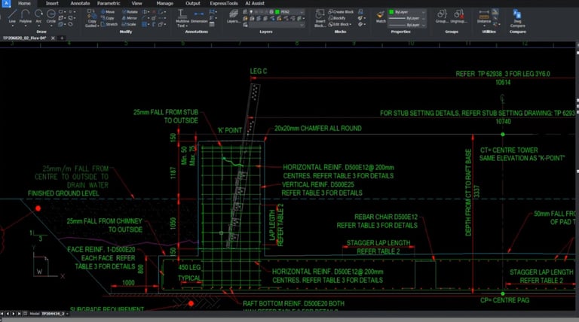Activate the Scale command
Viewport: 579px width, 322px height.
pyautogui.click(x=129, y=24)
